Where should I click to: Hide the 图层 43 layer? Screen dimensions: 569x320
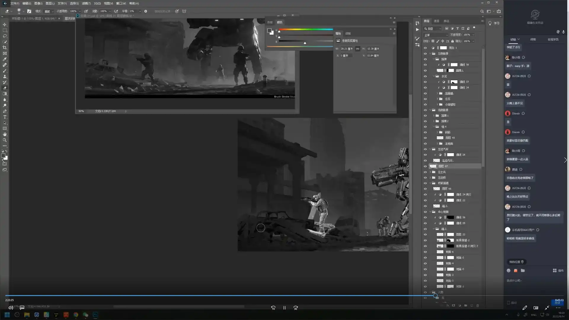coord(425,138)
